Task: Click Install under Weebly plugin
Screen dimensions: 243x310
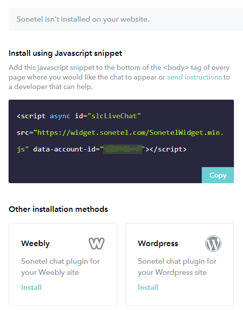Action: point(31,287)
